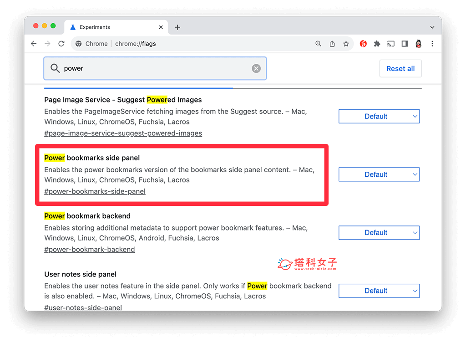Reload the chrome://flags page

coord(61,44)
